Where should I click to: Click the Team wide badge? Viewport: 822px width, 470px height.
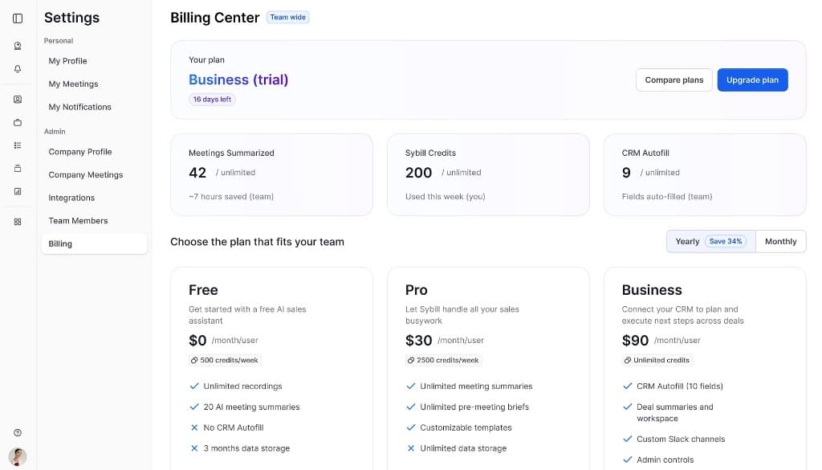tap(287, 16)
